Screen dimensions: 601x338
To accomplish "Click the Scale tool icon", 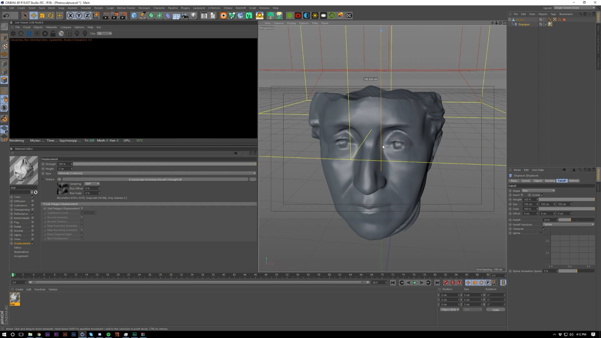I will pyautogui.click(x=42, y=15).
